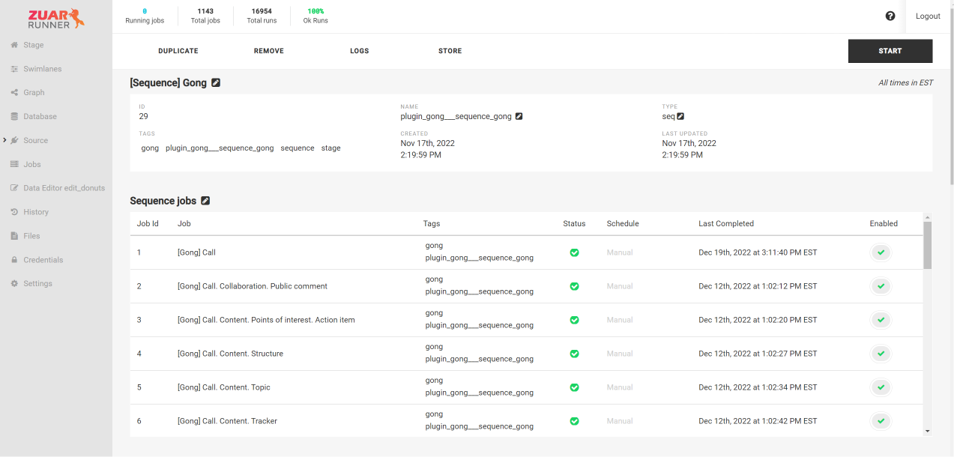The image size is (954, 457).
Task: Toggle Enabled for Call. Content. Topic
Action: [881, 387]
